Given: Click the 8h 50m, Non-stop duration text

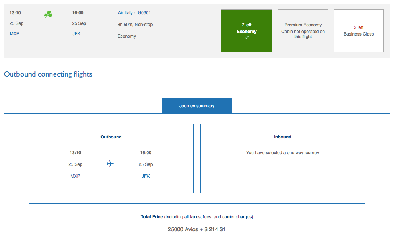Looking at the screenshot, I should click(135, 25).
